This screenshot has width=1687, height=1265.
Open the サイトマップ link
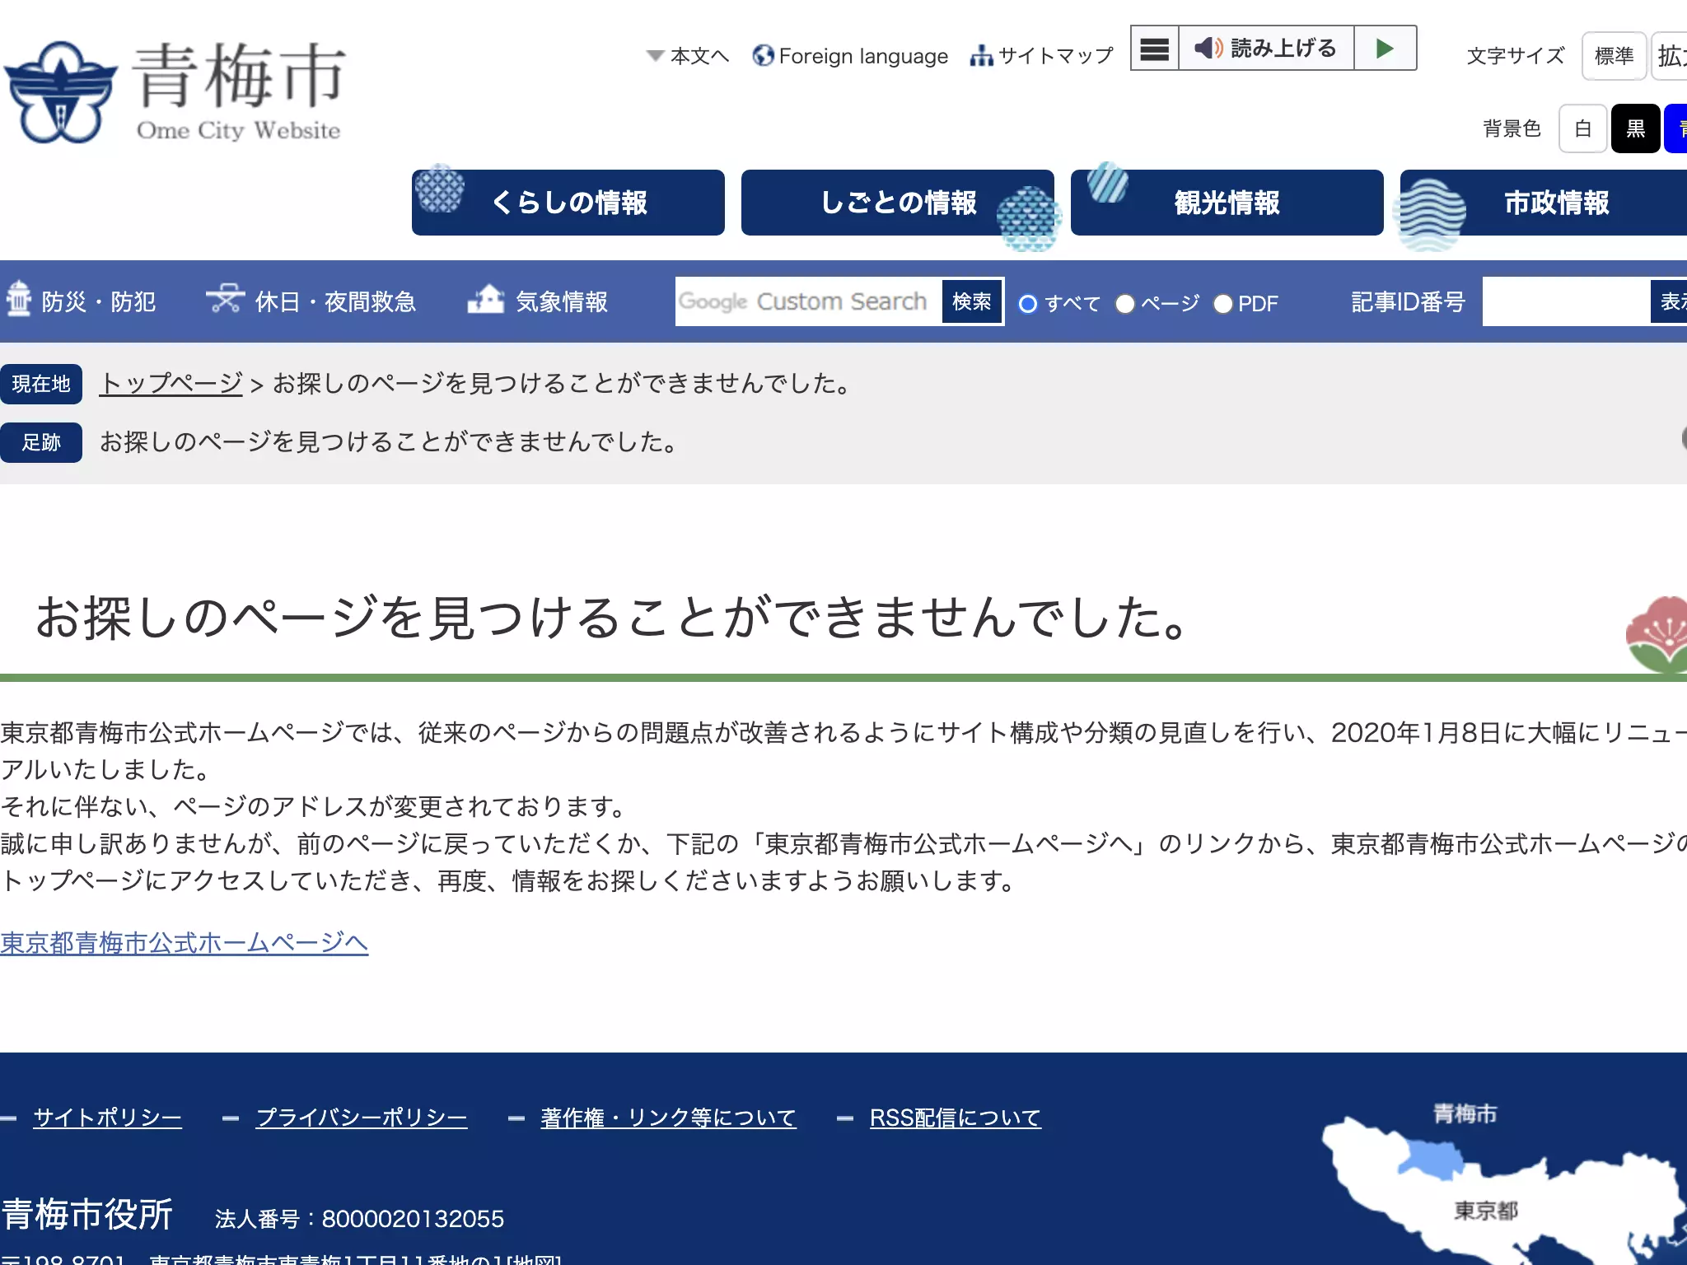tap(1042, 56)
